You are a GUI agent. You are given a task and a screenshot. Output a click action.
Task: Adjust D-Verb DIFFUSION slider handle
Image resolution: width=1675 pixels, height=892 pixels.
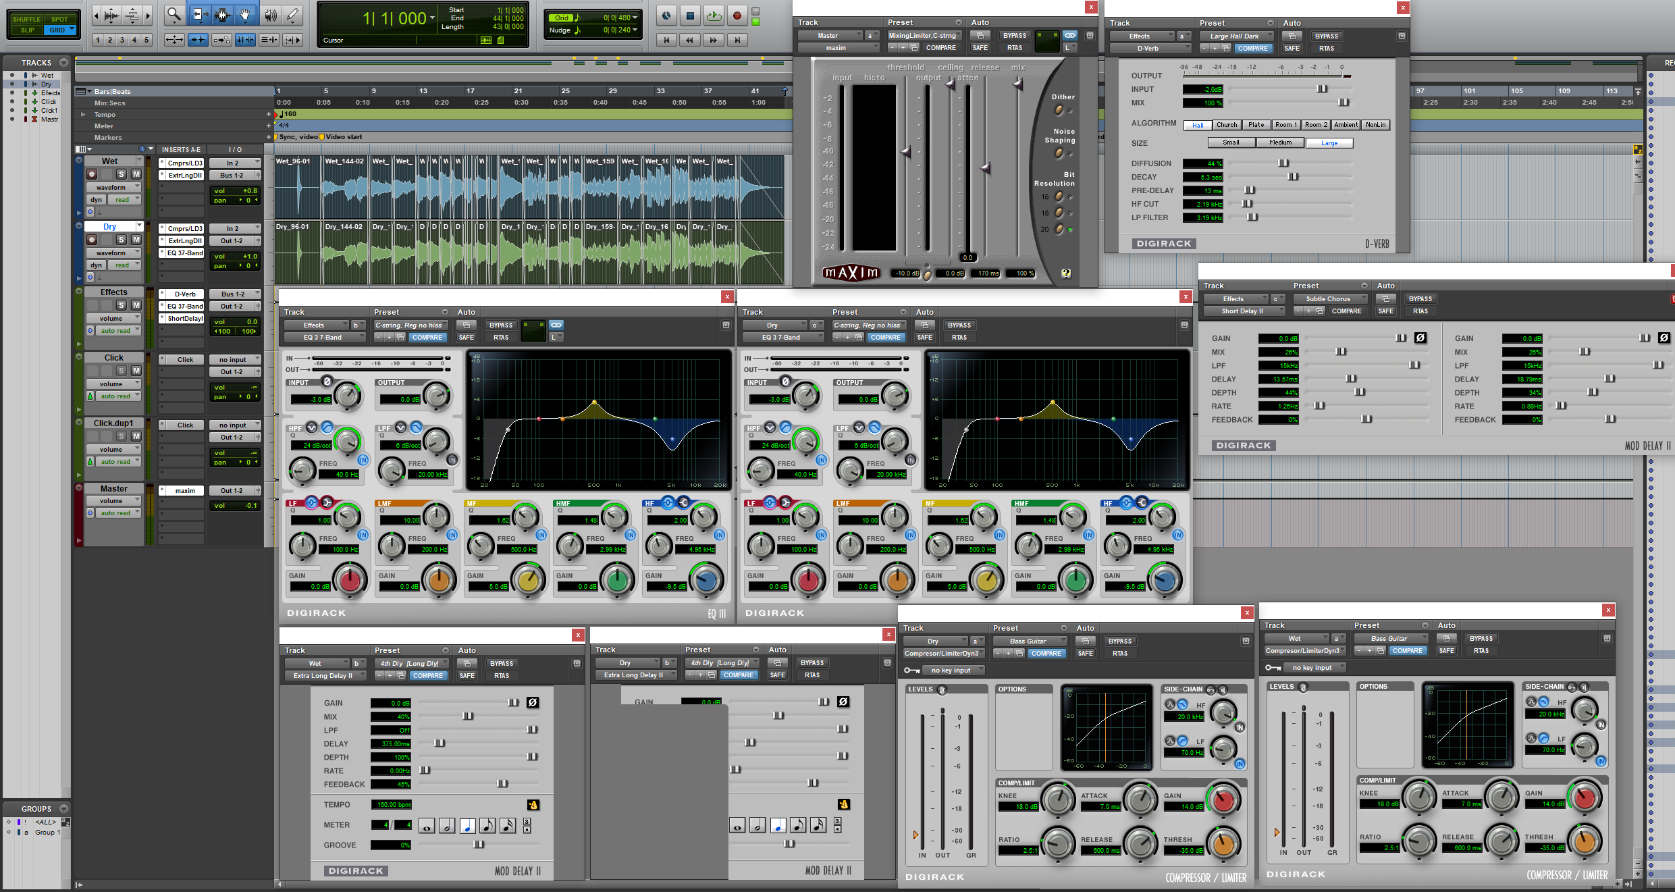tap(1283, 163)
